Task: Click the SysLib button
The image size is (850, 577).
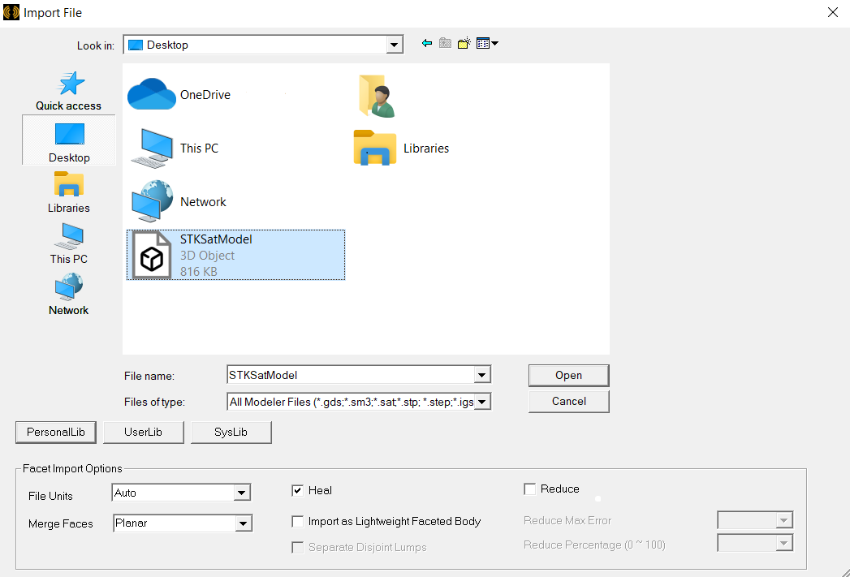Action: click(231, 433)
